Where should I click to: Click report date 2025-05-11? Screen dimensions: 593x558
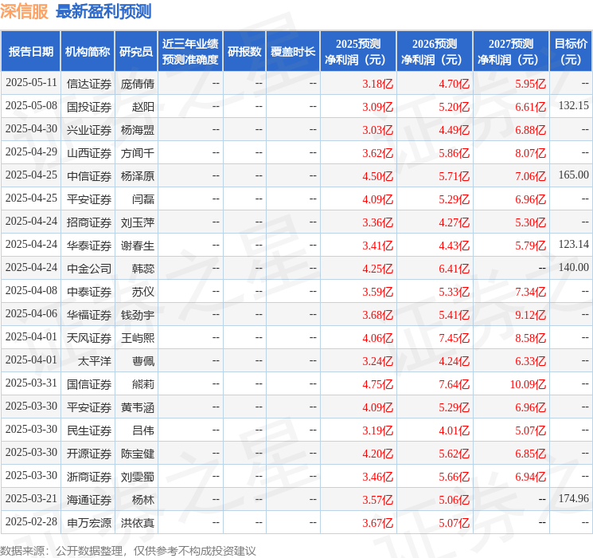click(x=31, y=82)
